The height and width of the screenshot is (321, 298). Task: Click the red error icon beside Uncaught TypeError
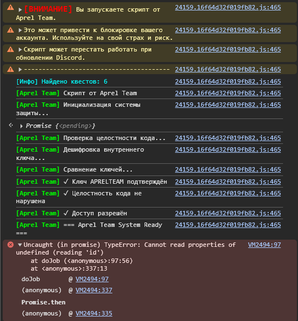click(x=11, y=245)
